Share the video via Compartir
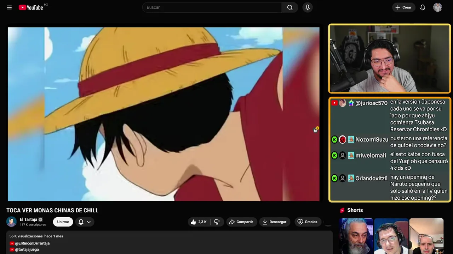Screen dimensions: 453x254 point(241,222)
